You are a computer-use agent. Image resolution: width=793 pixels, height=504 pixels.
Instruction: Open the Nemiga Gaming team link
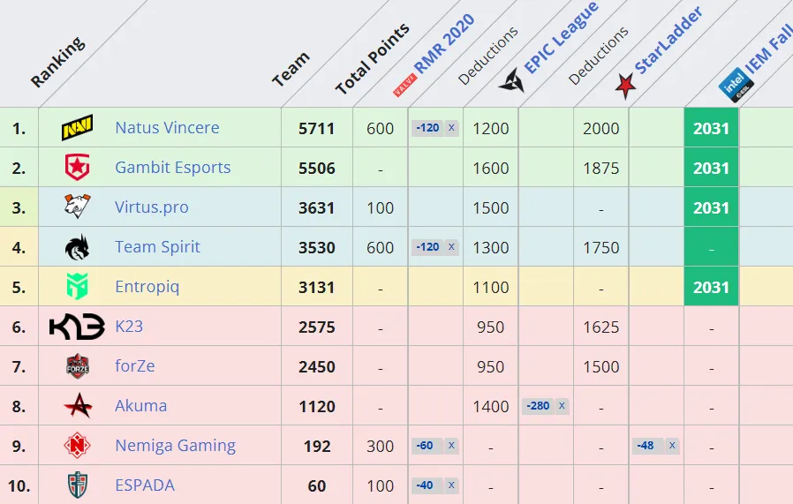click(176, 446)
